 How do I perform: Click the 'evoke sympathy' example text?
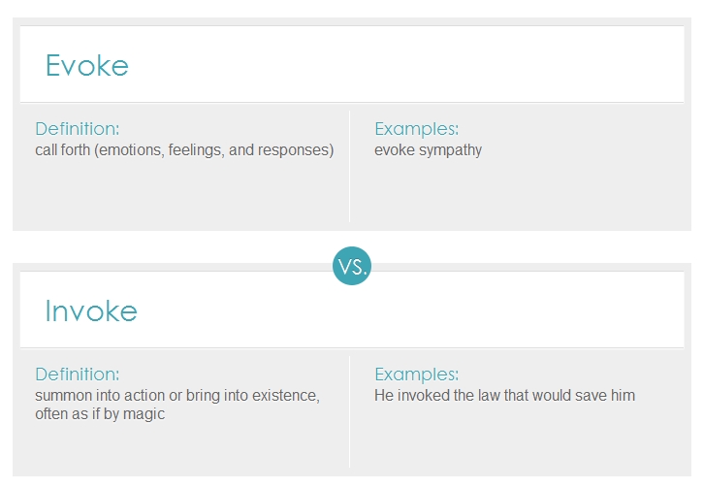(428, 150)
